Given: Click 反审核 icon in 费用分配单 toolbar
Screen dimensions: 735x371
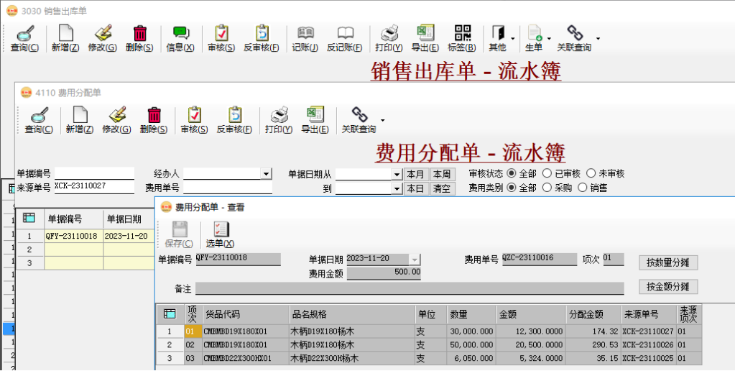Looking at the screenshot, I should (x=234, y=115).
